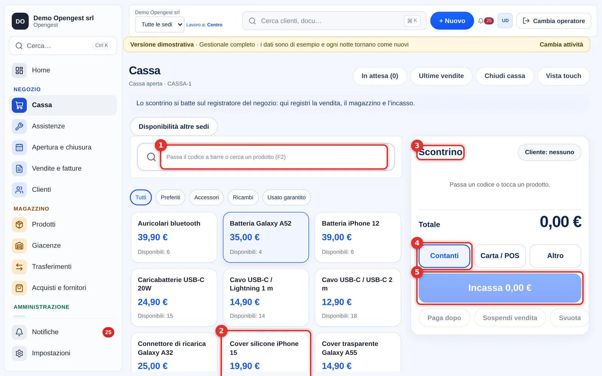Viewport: 602px width, 376px height.
Task: Click the Giacenze warehouse icon
Action: coord(19,246)
